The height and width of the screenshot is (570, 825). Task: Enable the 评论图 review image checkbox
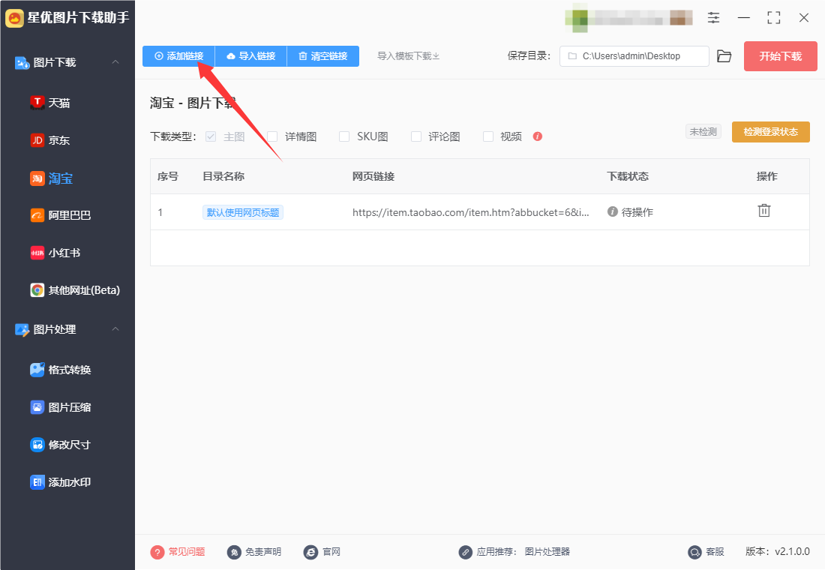coord(416,136)
